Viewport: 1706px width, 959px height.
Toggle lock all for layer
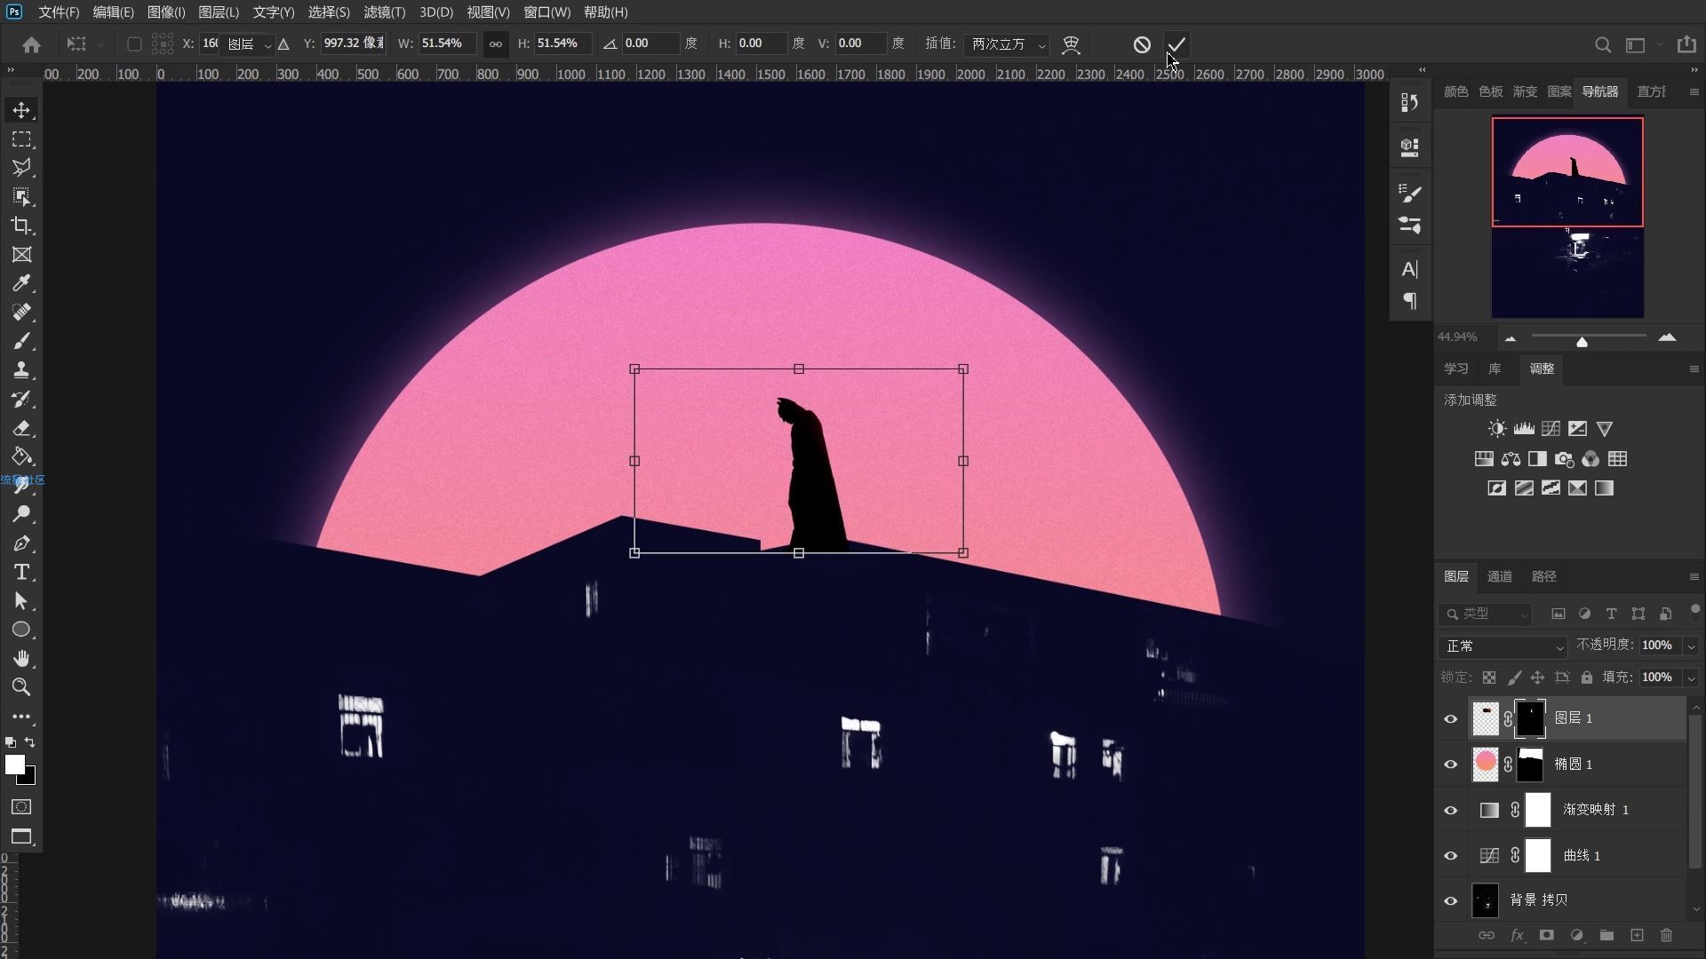[1587, 678]
